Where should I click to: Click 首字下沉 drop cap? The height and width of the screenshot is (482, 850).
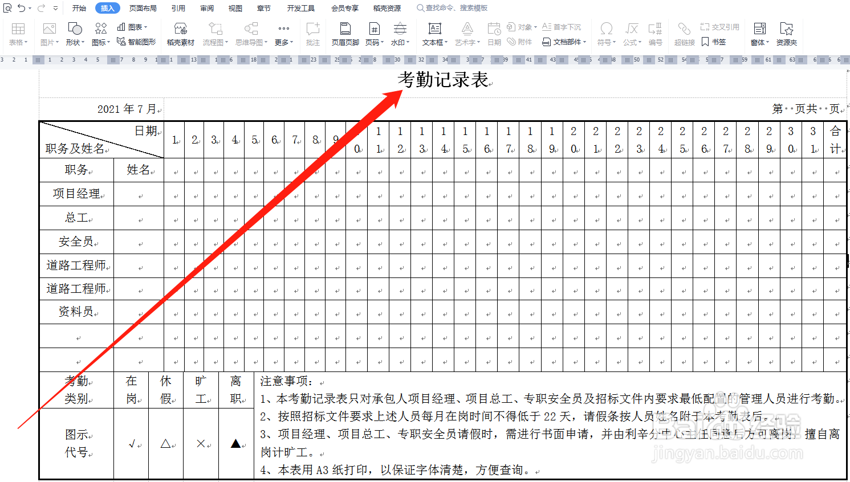(x=562, y=27)
